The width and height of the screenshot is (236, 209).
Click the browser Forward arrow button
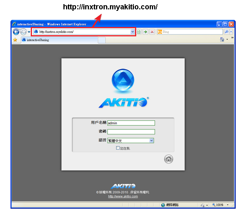(23, 32)
